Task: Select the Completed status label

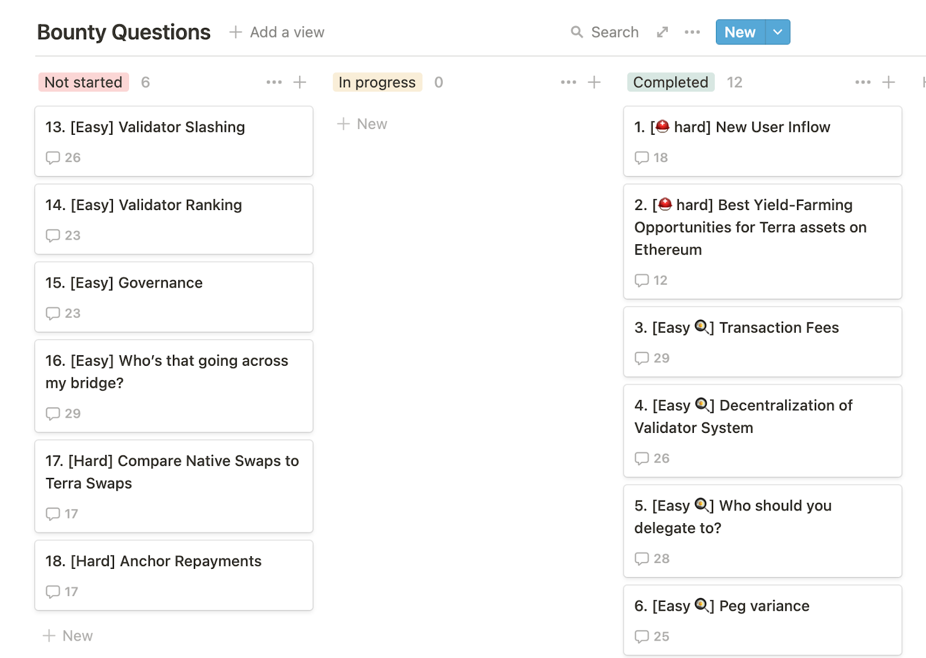Action: [670, 82]
